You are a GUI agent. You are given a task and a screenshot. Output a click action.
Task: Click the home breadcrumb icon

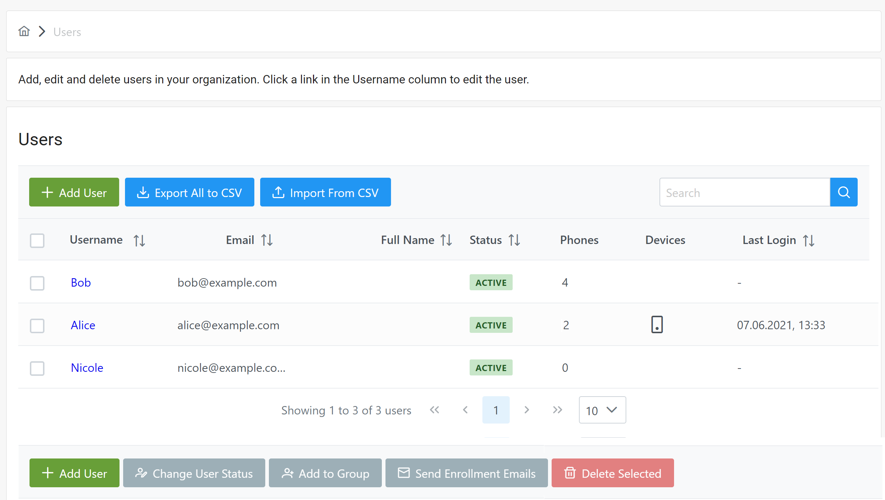pyautogui.click(x=24, y=32)
